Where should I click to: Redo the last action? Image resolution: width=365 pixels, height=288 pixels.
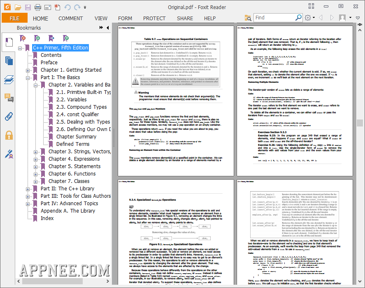(77, 7)
